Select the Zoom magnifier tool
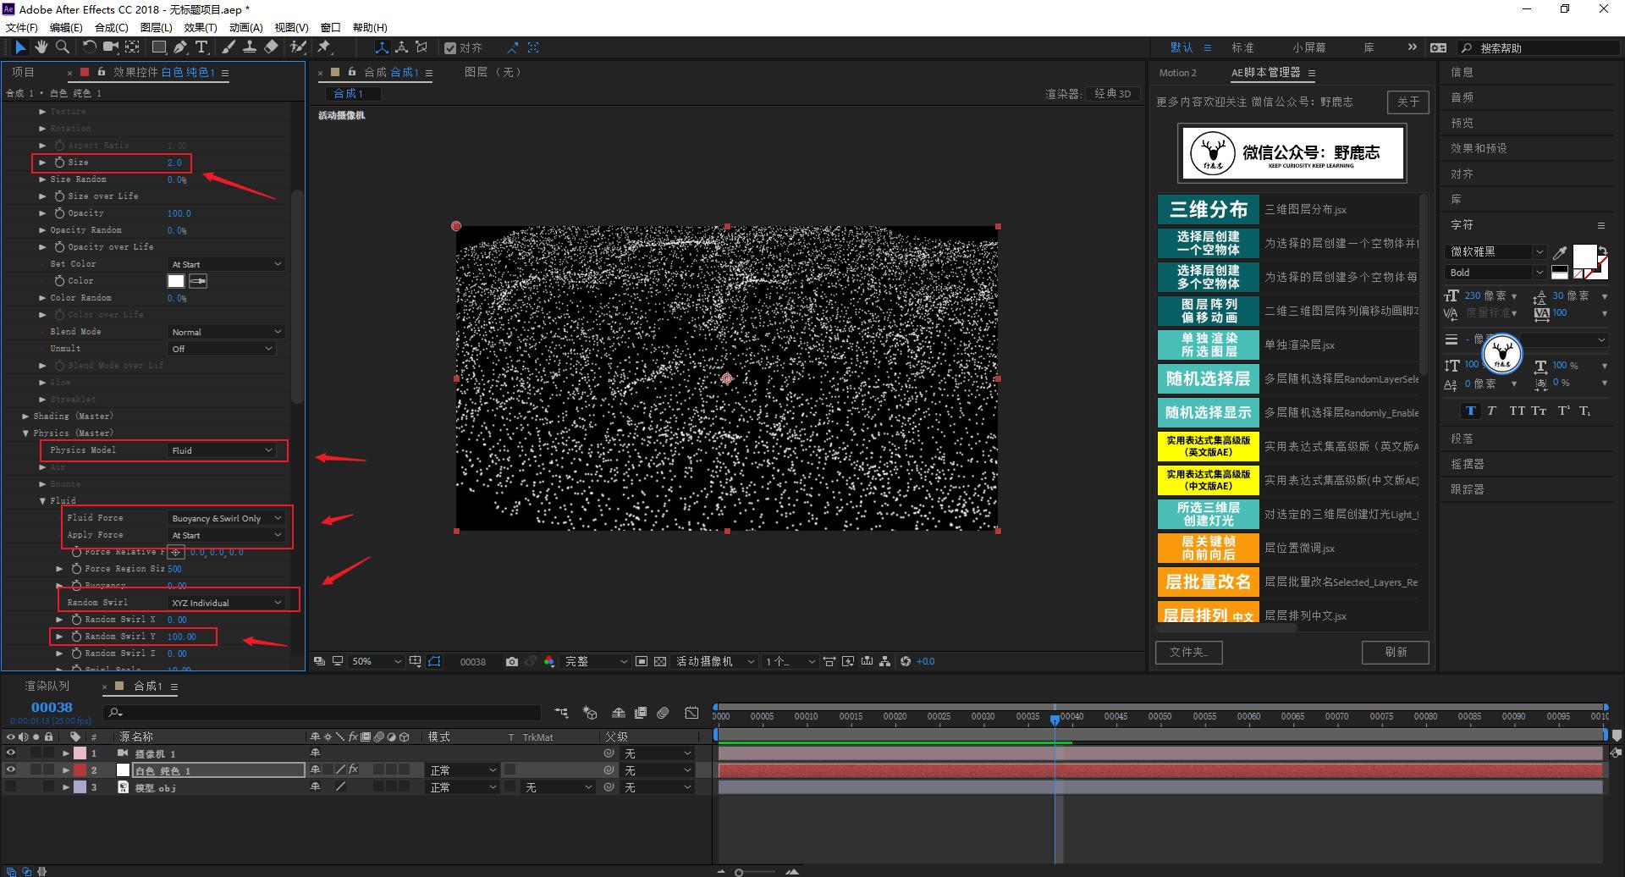 [63, 47]
